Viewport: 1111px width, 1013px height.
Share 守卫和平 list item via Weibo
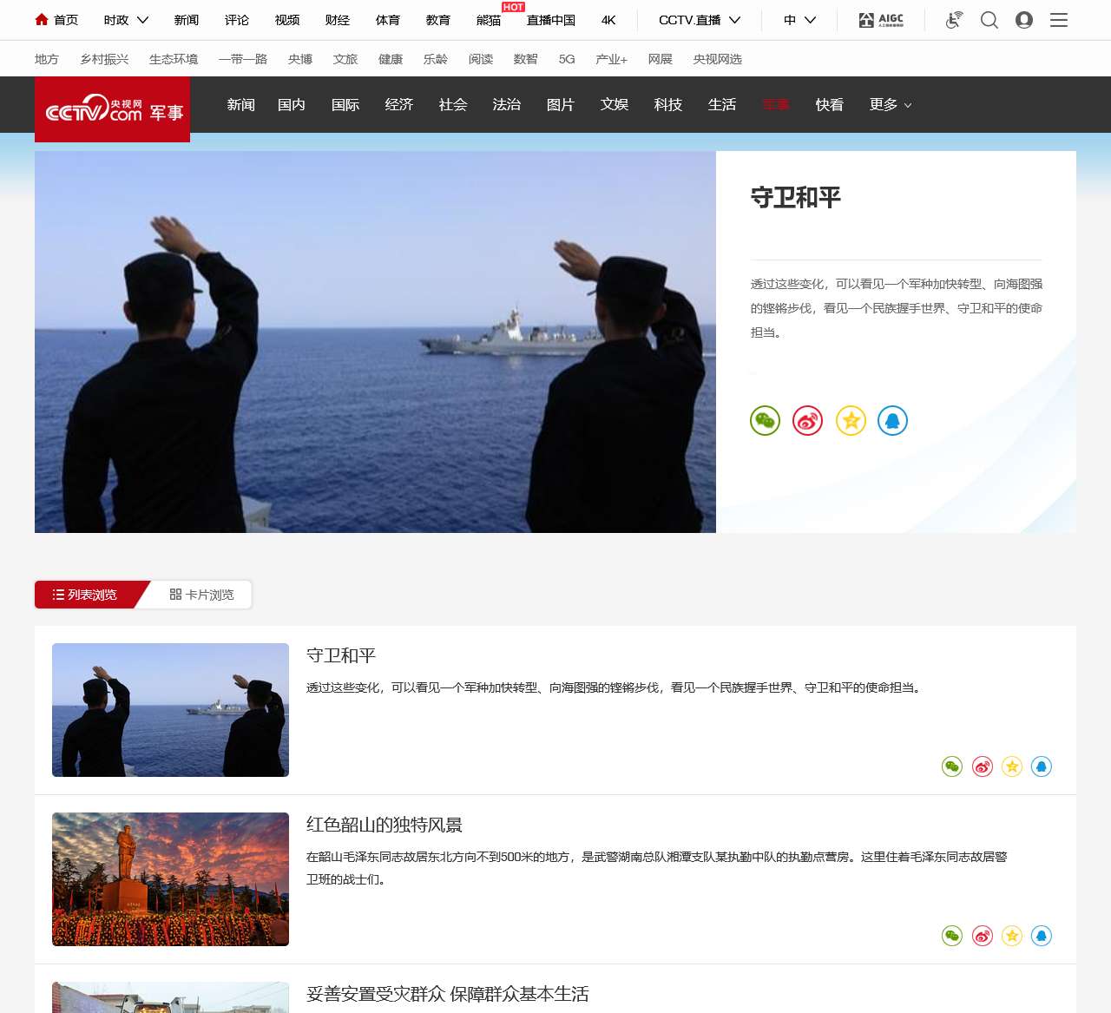(982, 766)
